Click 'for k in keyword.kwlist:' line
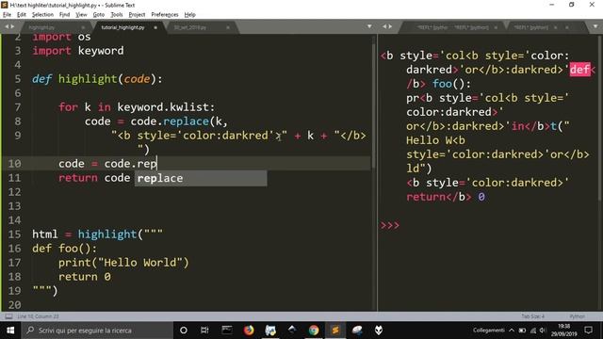The height and width of the screenshot is (339, 603). [137, 107]
